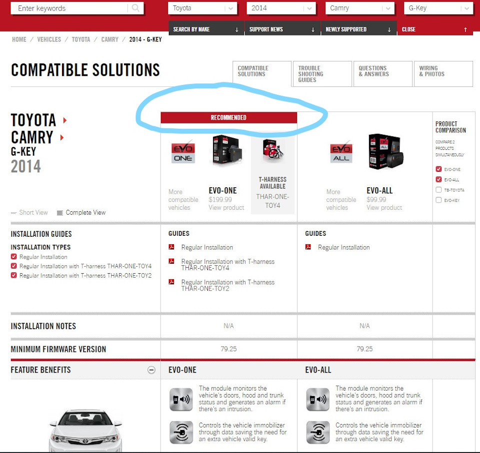Image resolution: width=480 pixels, height=453 pixels.
Task: Expand the Search By Make menu
Action: 206,29
